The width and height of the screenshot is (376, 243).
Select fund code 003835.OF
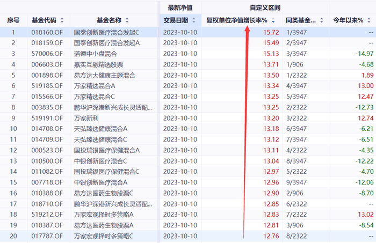[x=47, y=107]
